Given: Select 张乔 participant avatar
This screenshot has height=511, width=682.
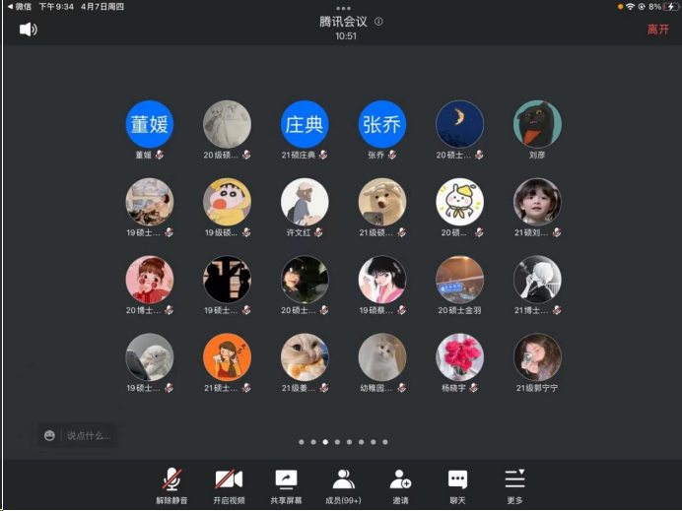Looking at the screenshot, I should pyautogui.click(x=382, y=125).
